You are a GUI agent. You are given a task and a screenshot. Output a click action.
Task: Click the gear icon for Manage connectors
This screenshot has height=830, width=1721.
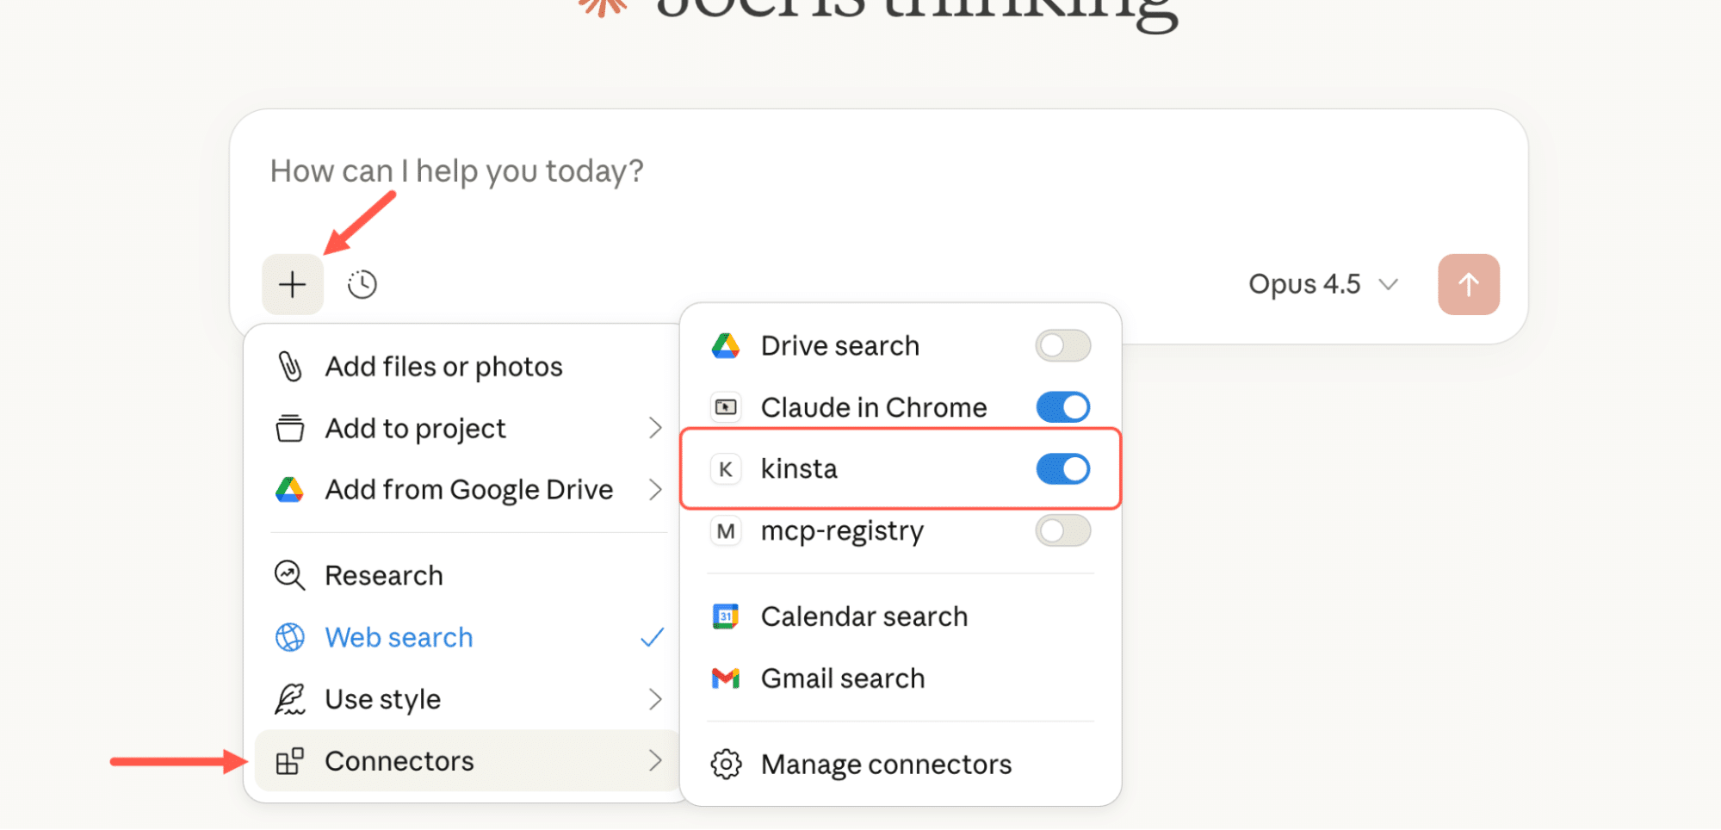coord(726,764)
